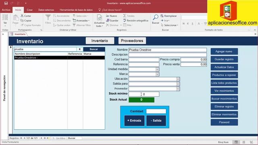This screenshot has width=258, height=145.
Task: Click Lista todos productos button
Action: [x=224, y=83]
